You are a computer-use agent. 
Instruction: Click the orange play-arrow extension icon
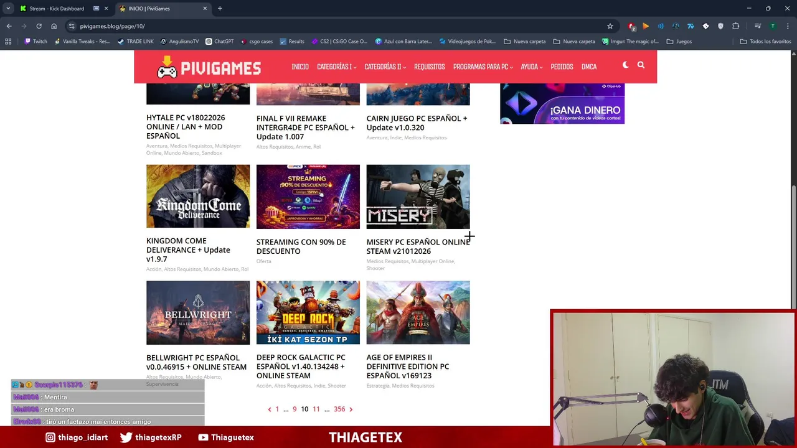tap(646, 26)
